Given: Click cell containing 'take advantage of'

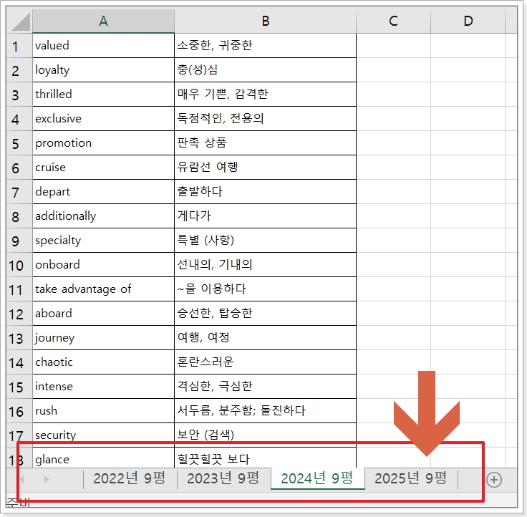Looking at the screenshot, I should point(103,289).
